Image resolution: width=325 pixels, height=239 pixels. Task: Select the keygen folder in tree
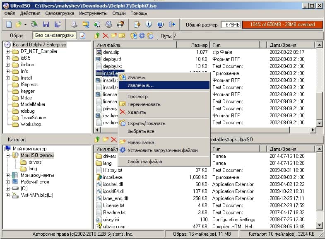[x=28, y=91]
